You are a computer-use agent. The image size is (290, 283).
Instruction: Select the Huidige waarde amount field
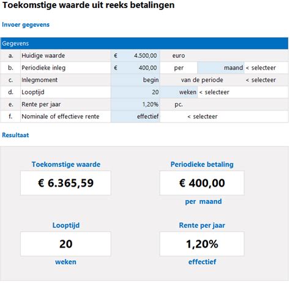135,56
